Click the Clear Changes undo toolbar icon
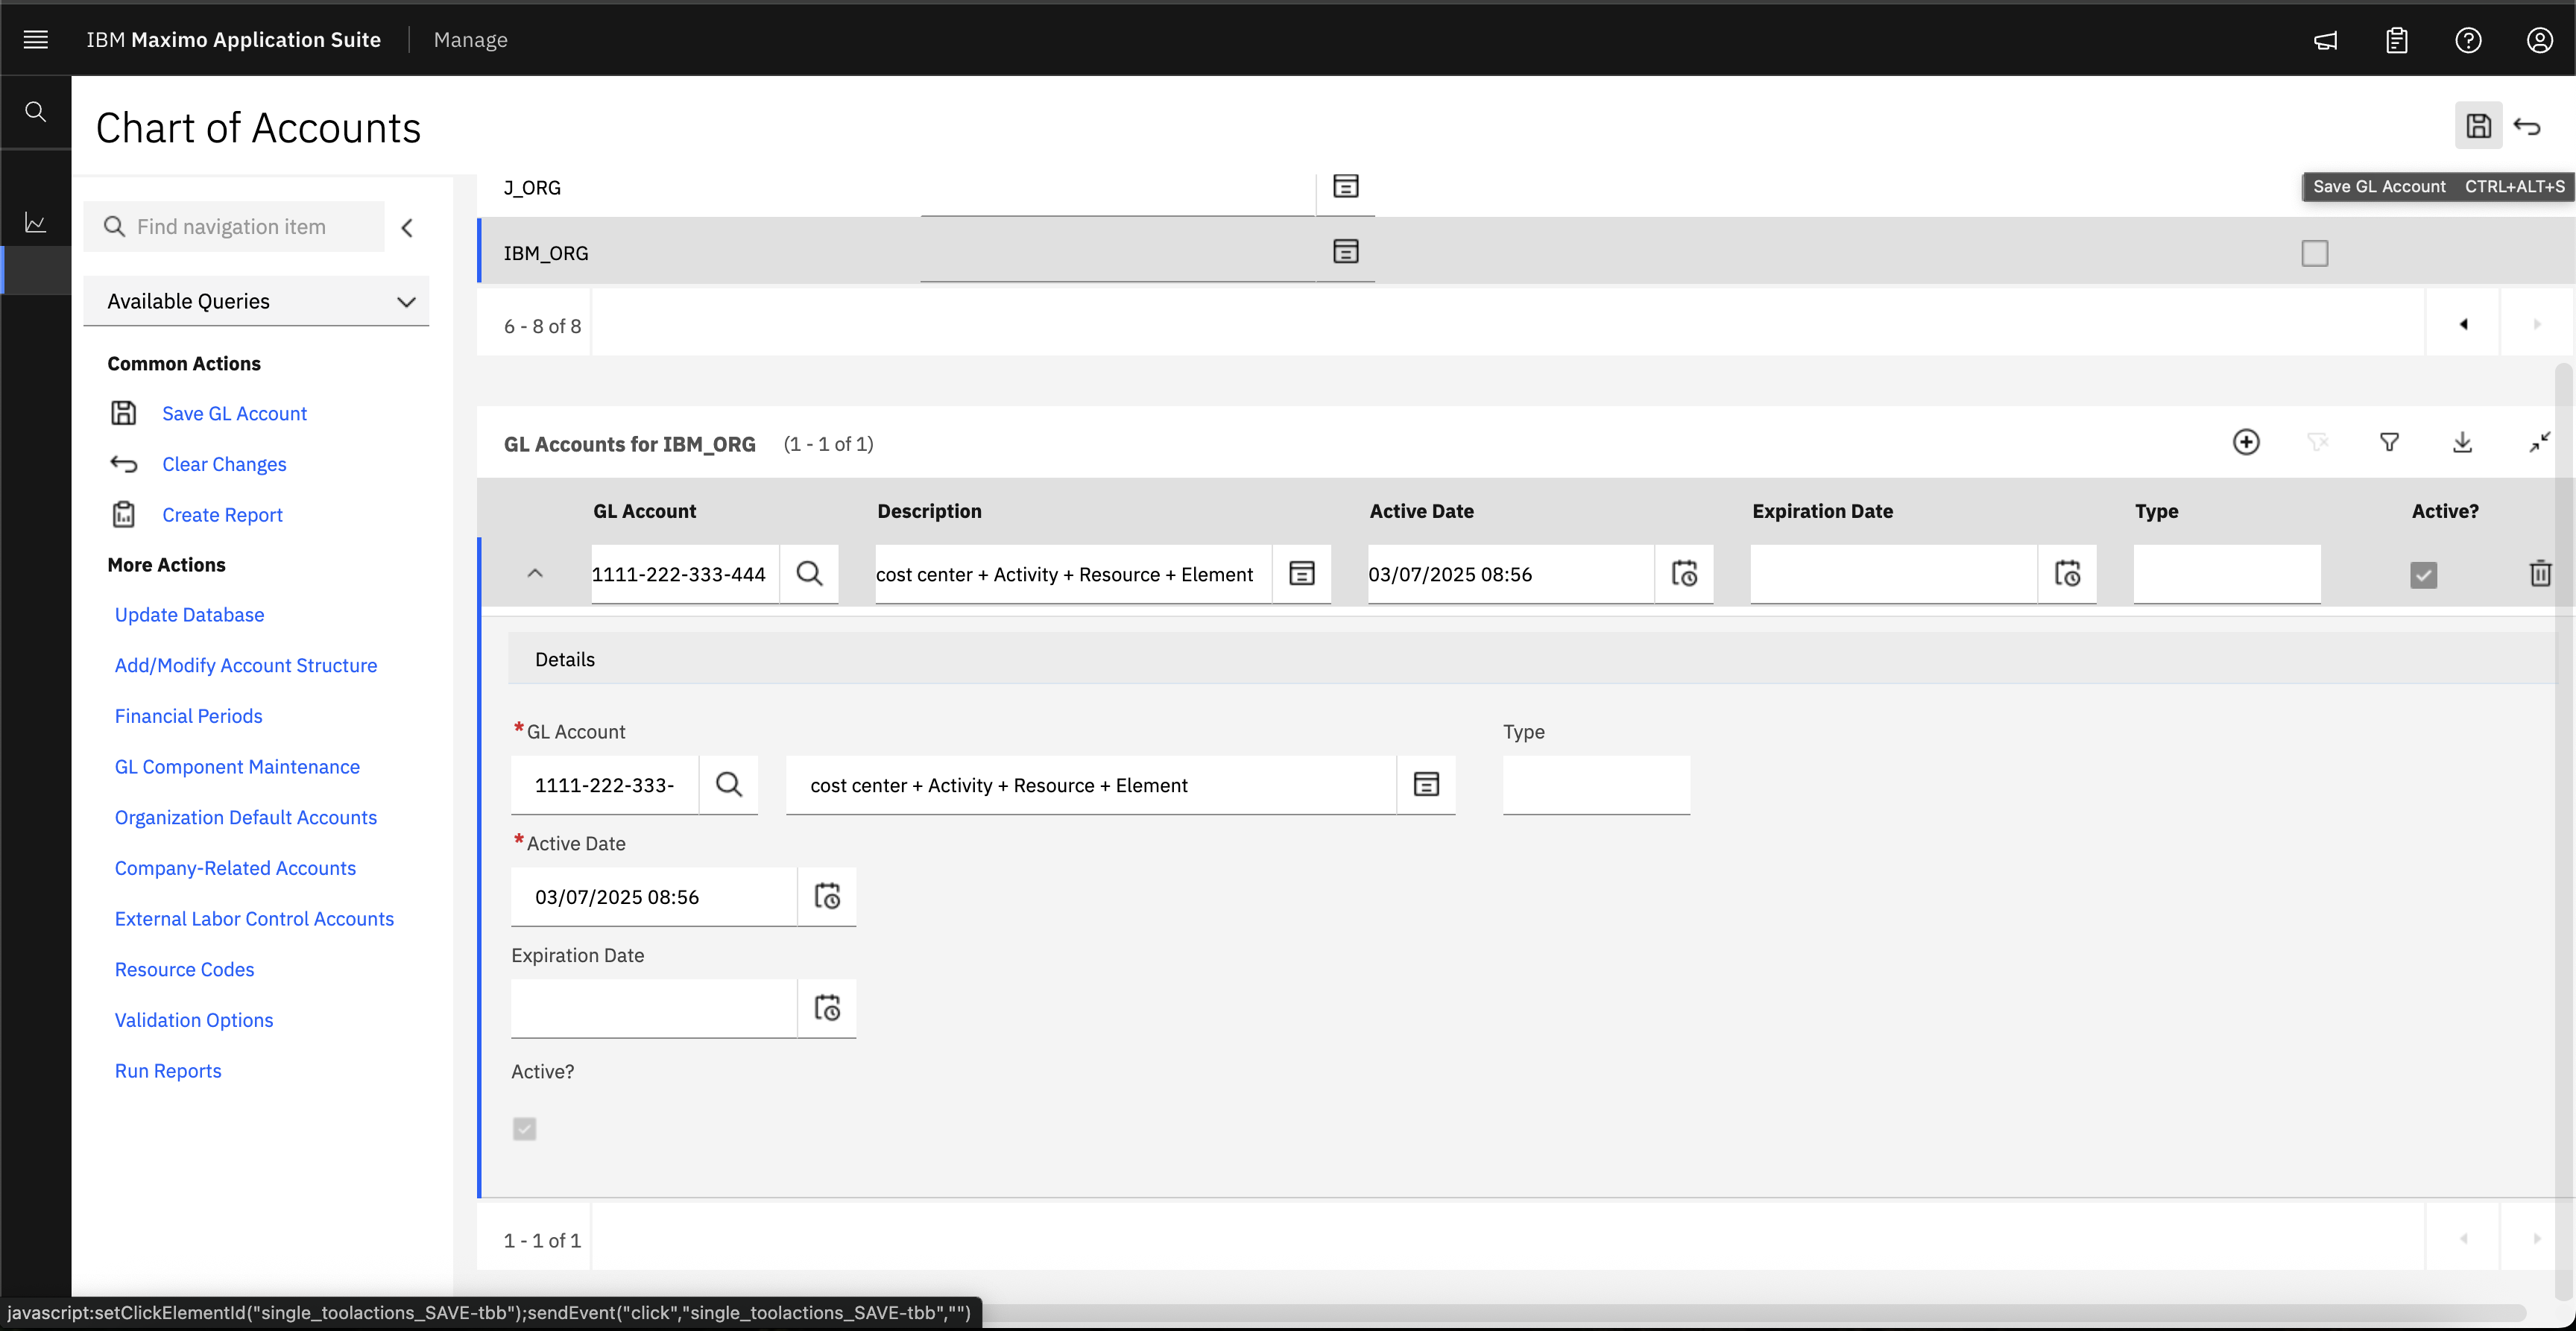The width and height of the screenshot is (2576, 1331). click(x=2527, y=126)
